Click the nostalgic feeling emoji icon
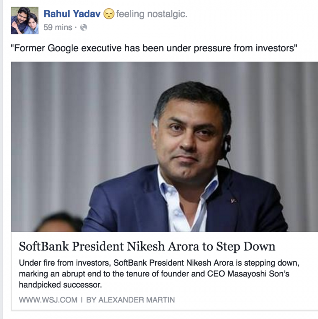This screenshot has height=319, width=318. (108, 14)
